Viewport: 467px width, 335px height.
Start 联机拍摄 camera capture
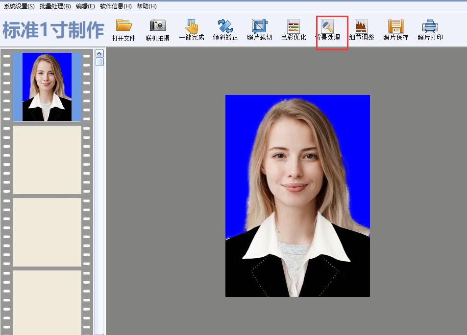(x=157, y=28)
